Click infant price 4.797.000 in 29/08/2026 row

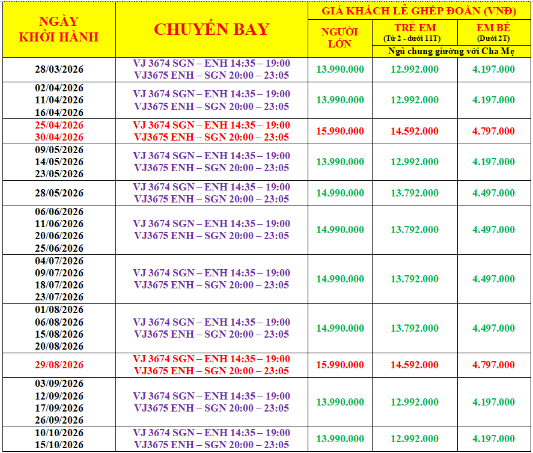(x=493, y=365)
